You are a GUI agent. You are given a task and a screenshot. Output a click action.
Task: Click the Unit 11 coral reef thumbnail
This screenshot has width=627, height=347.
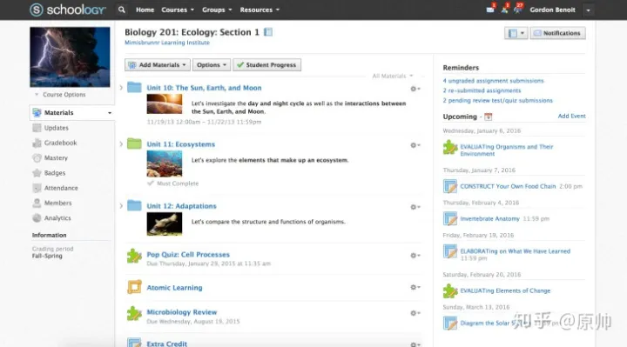tap(165, 163)
